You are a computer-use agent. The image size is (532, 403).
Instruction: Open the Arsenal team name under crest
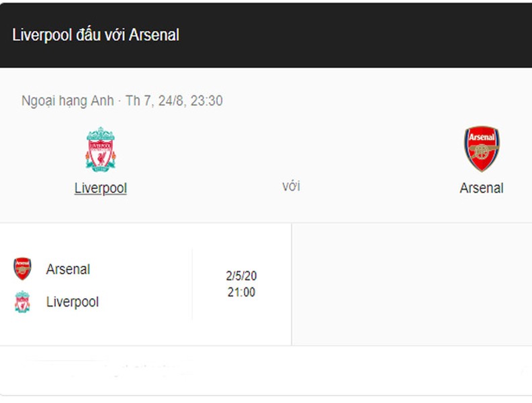click(x=482, y=188)
